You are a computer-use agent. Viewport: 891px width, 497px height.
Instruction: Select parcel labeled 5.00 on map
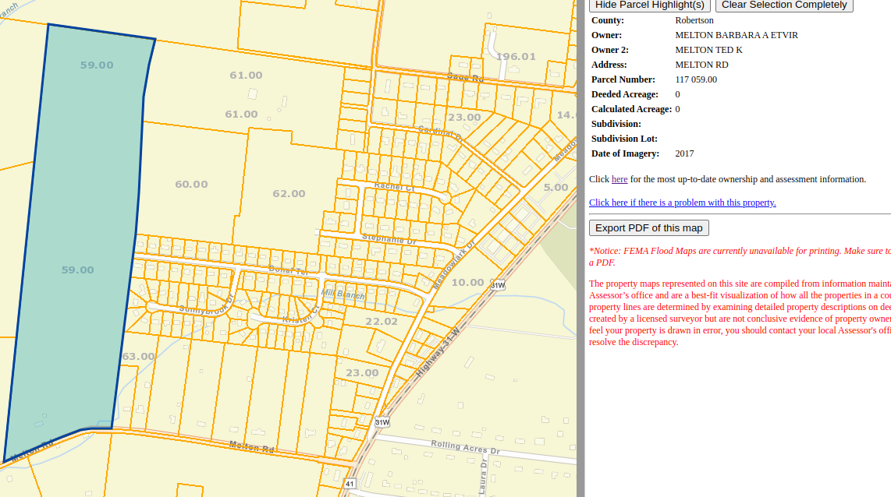click(x=556, y=187)
